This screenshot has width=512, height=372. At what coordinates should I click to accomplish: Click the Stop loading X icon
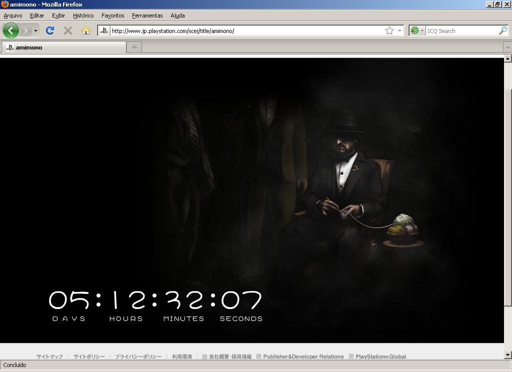pyautogui.click(x=68, y=30)
